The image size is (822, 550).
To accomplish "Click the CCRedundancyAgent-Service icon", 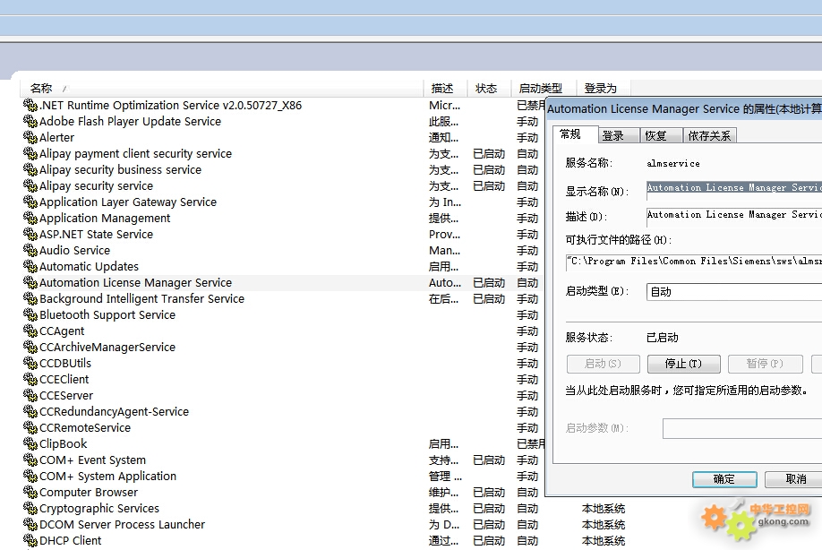I will click(x=30, y=411).
